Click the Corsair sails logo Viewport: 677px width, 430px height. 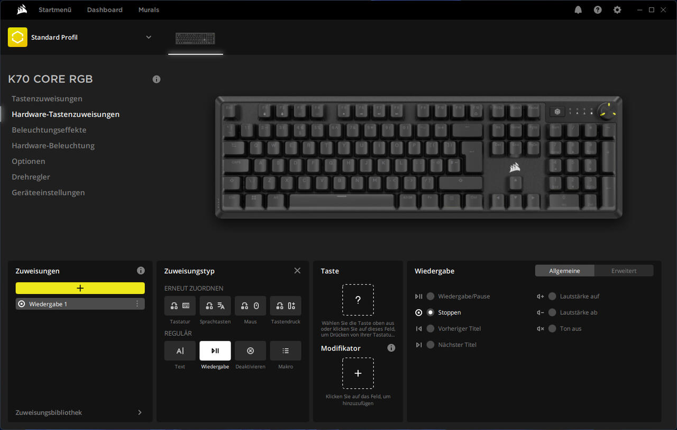pos(22,10)
